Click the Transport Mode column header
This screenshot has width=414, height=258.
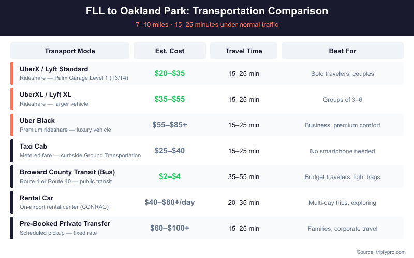pyautogui.click(x=70, y=51)
